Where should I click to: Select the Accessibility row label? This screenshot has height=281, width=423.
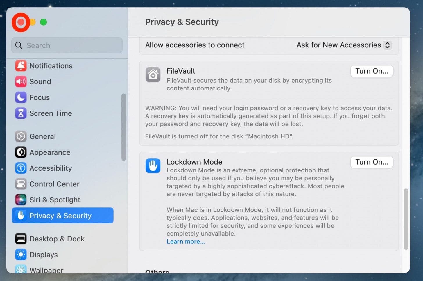coord(51,168)
